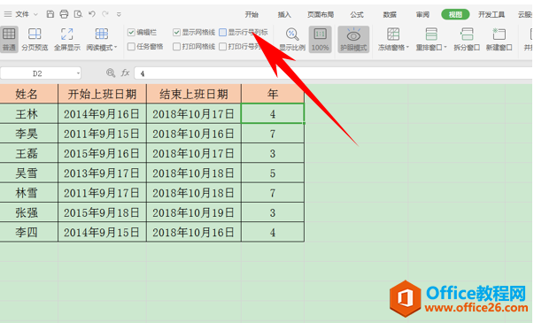Image resolution: width=534 pixels, height=323 pixels.
Task: Open the 页面布局 tab
Action: click(x=321, y=15)
